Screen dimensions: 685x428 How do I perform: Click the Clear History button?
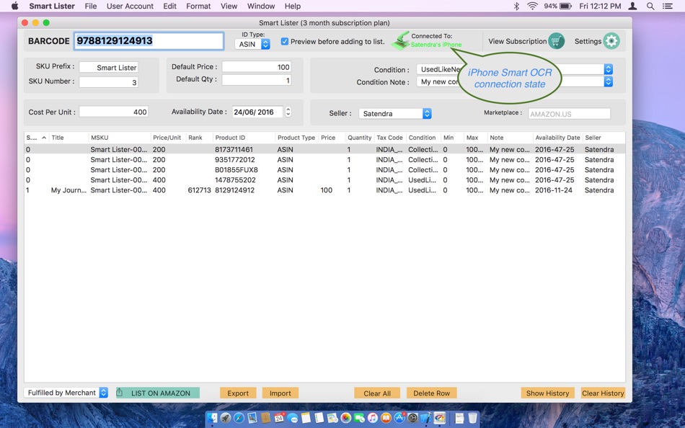point(603,393)
